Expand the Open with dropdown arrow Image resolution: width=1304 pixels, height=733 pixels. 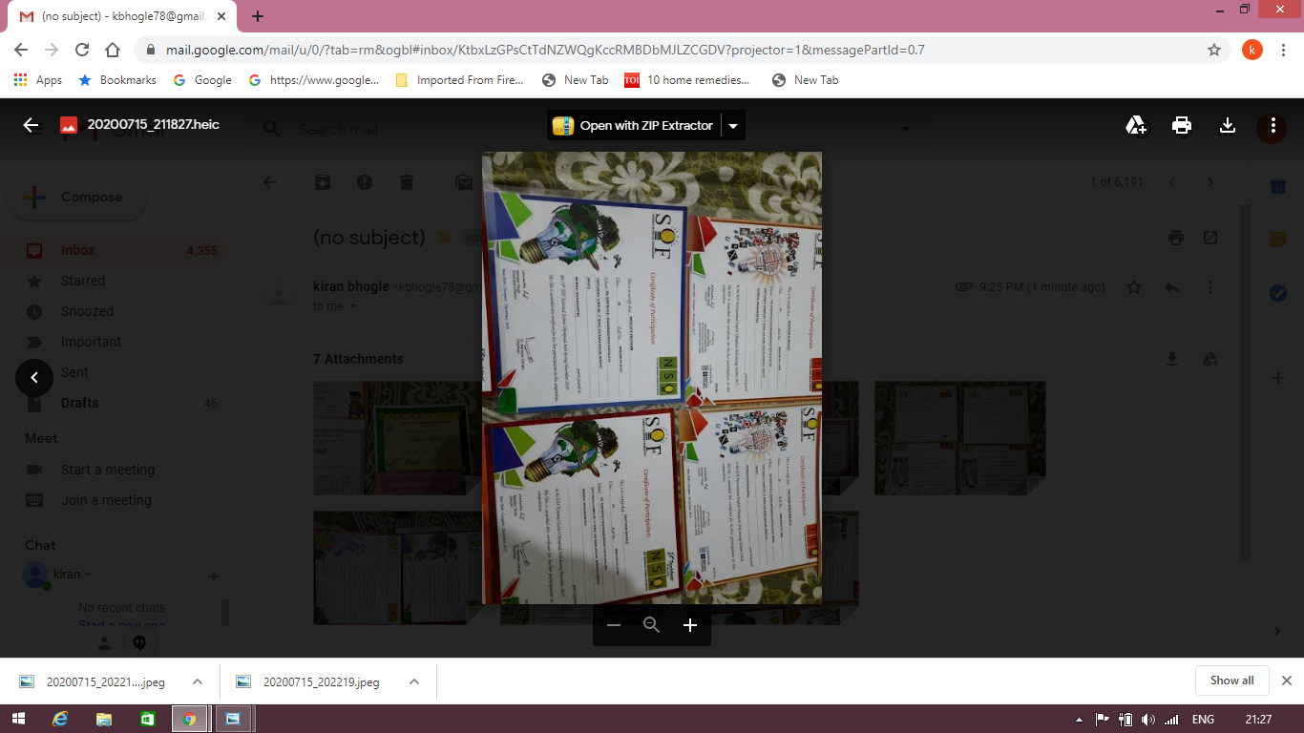pyautogui.click(x=733, y=125)
